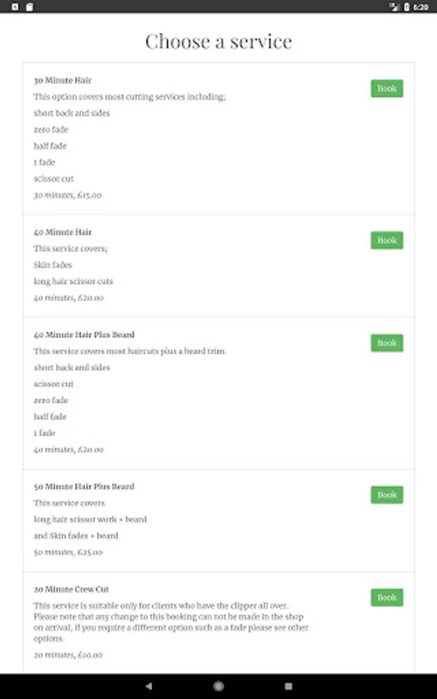
Task: Tap the clock in the status bar
Action: pos(421,7)
